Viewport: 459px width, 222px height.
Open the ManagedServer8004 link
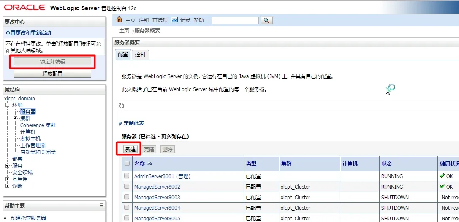click(x=157, y=208)
